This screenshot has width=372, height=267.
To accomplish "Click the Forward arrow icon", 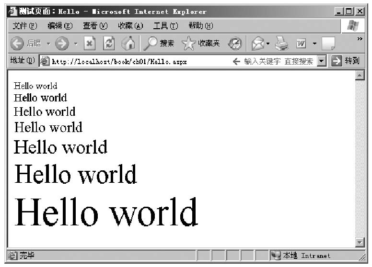I will pos(62,44).
